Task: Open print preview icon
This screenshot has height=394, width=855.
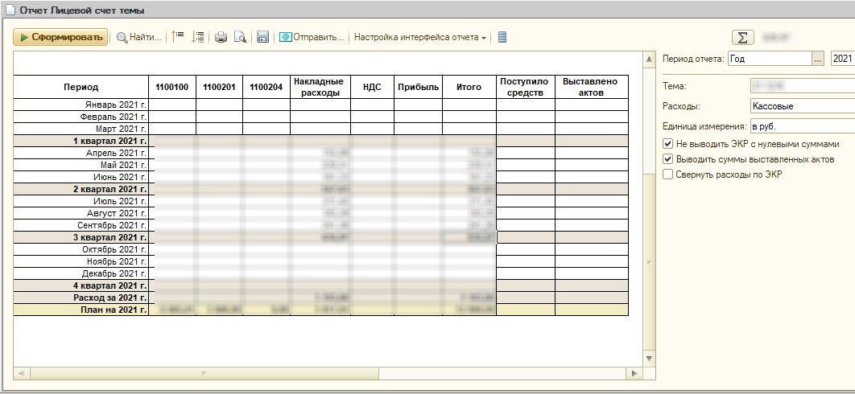Action: click(240, 37)
